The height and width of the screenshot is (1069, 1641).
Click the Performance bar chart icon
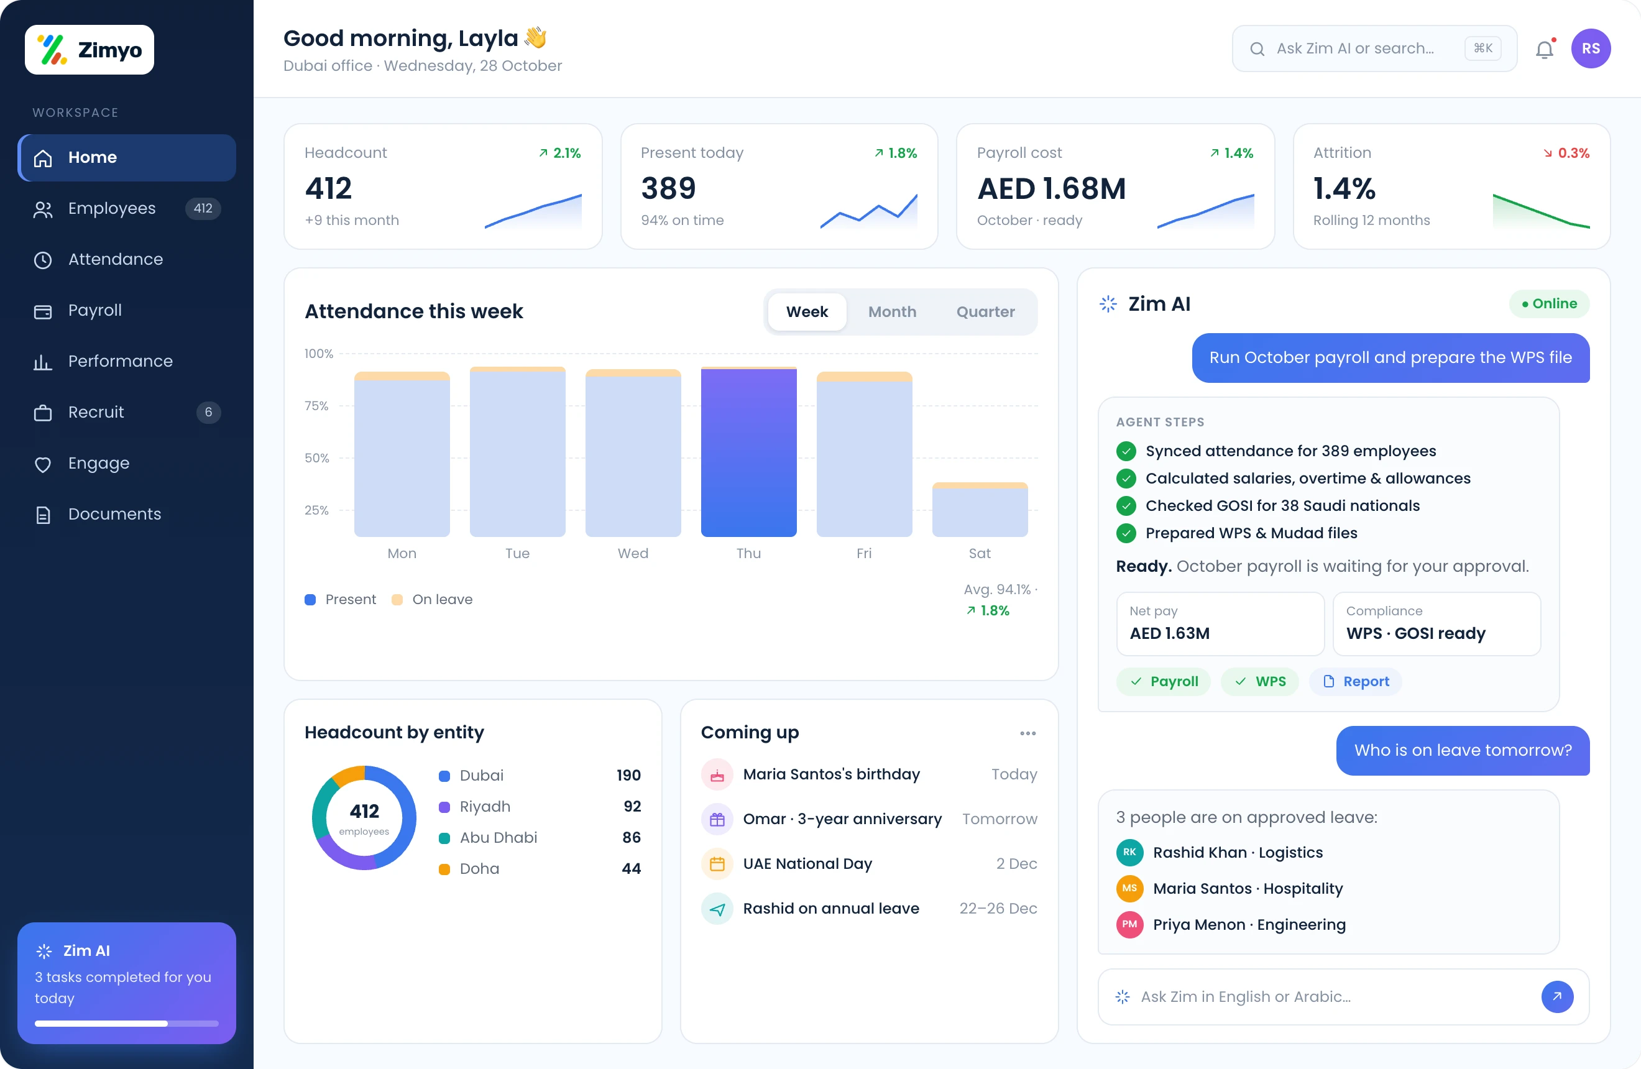(x=43, y=362)
